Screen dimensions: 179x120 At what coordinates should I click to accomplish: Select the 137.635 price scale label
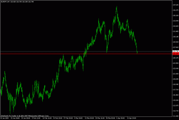click(176, 5)
